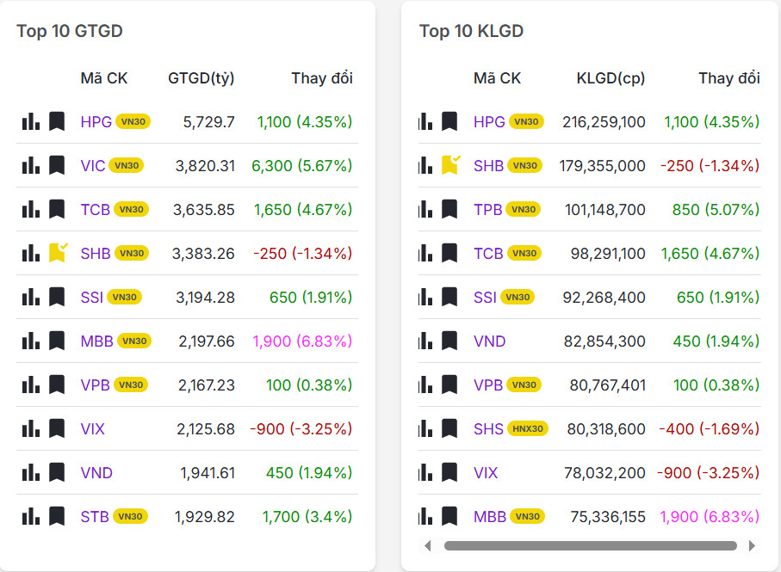Open TPB ticker link in Top 10 KLGD
This screenshot has height=572, width=781.
coord(487,210)
